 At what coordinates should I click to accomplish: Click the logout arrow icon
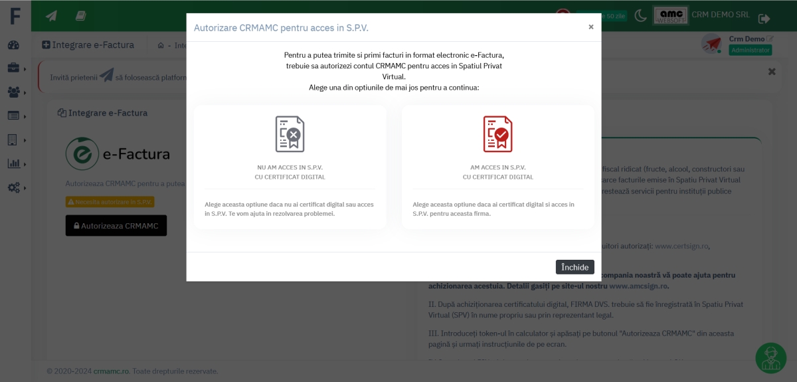[x=764, y=18]
